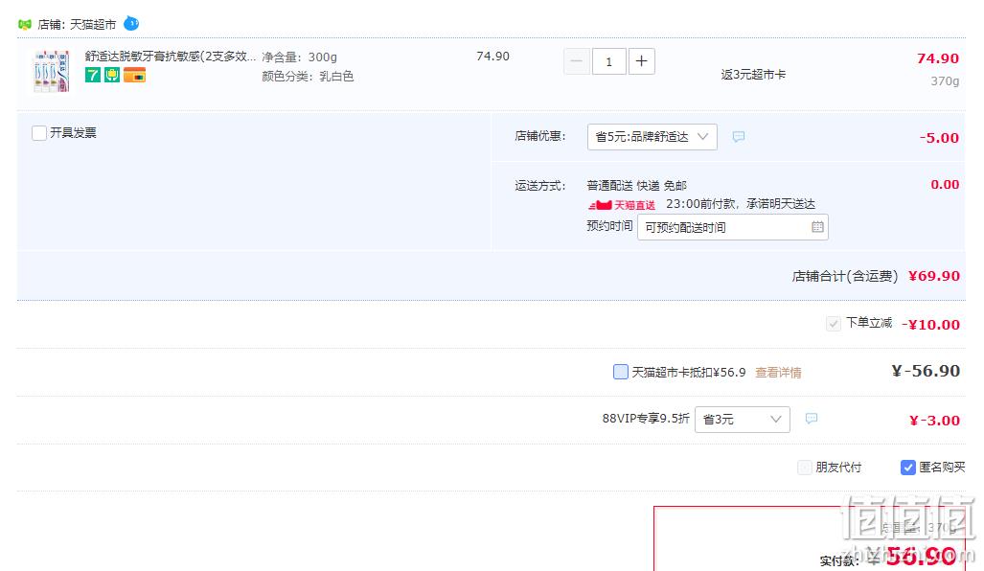This screenshot has width=984, height=571.
Task: Open the 查看详情 link
Action: (778, 373)
